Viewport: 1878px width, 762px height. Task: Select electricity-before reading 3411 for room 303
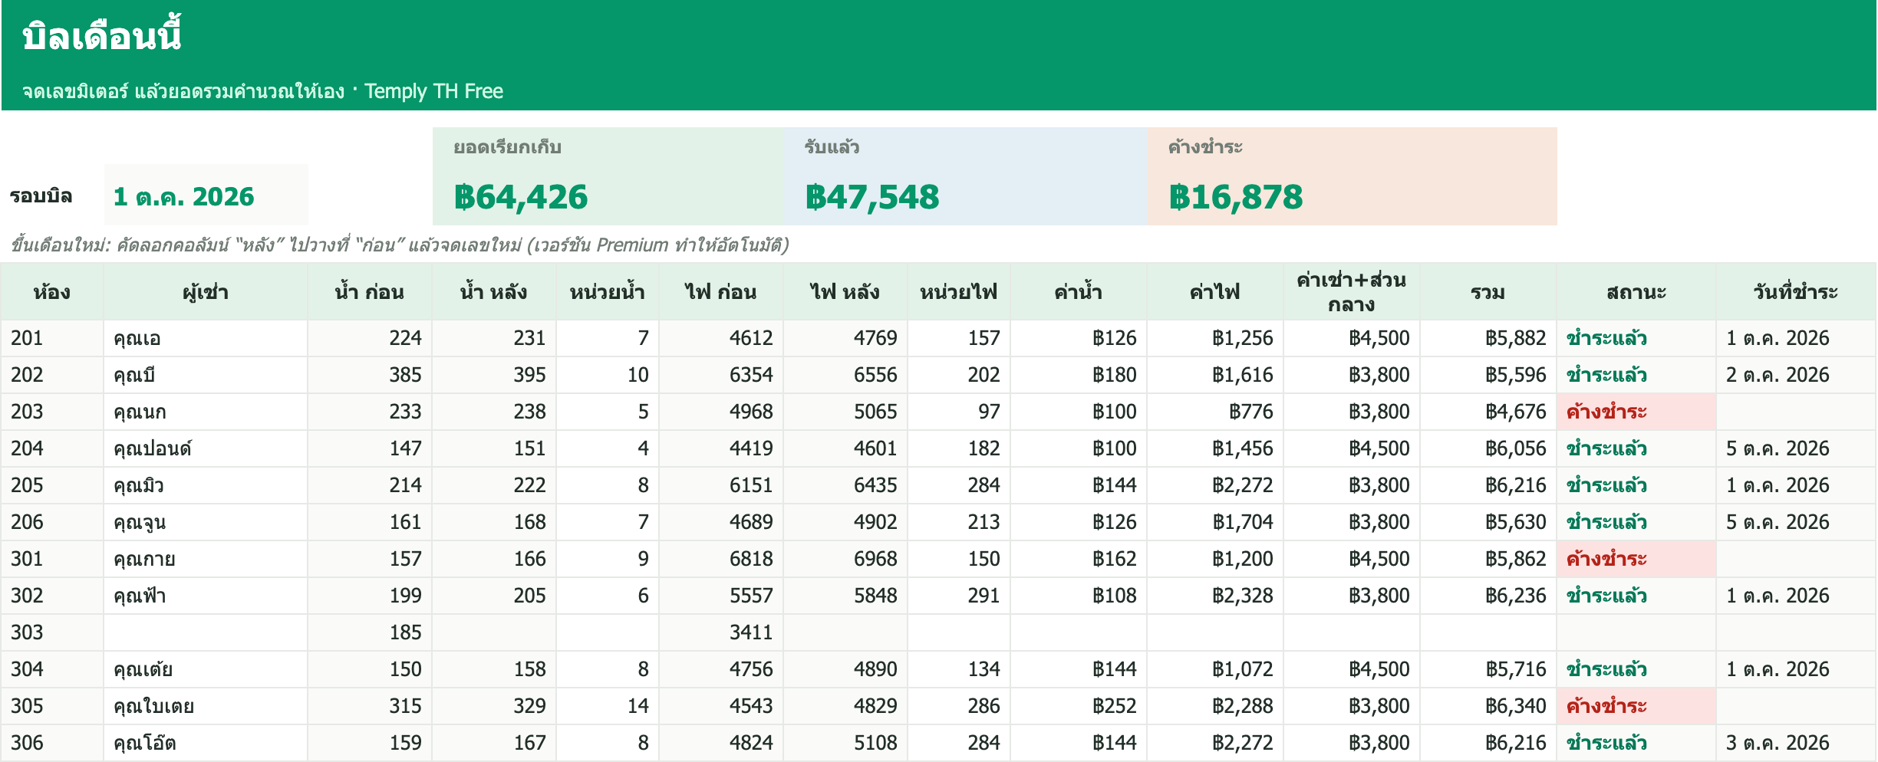tap(721, 632)
